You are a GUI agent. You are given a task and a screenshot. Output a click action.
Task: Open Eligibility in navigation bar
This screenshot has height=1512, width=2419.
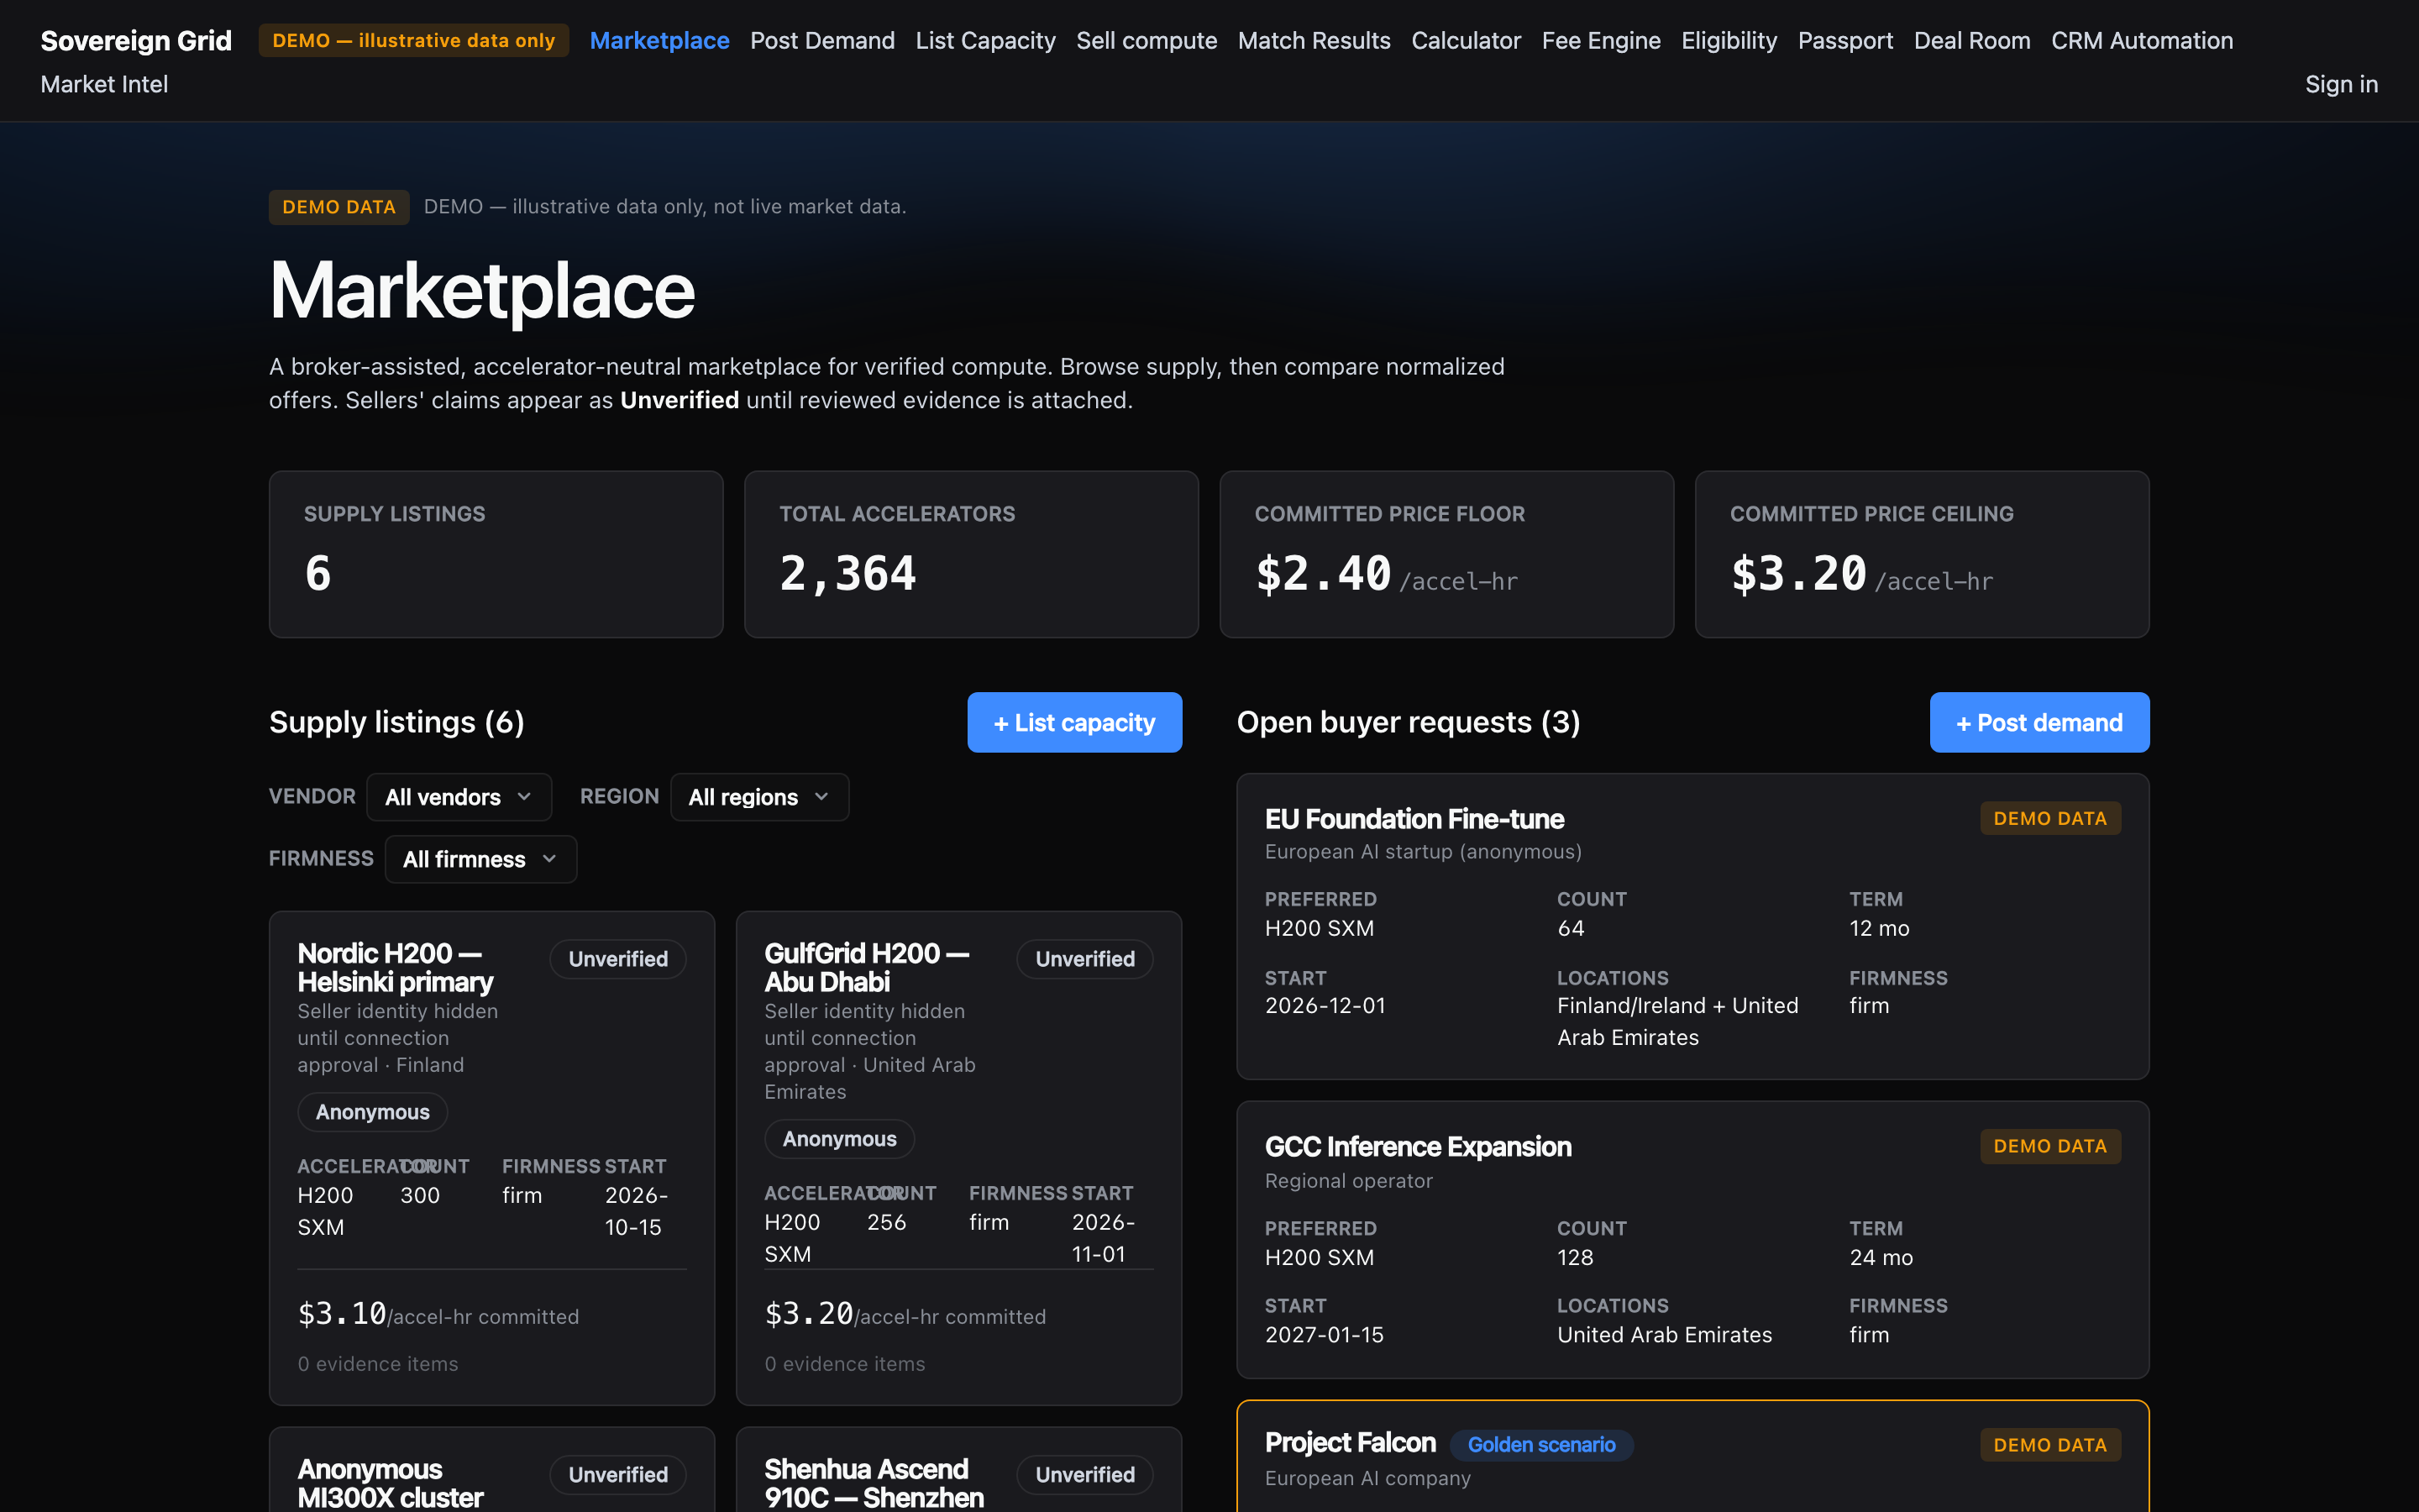pyautogui.click(x=1729, y=41)
